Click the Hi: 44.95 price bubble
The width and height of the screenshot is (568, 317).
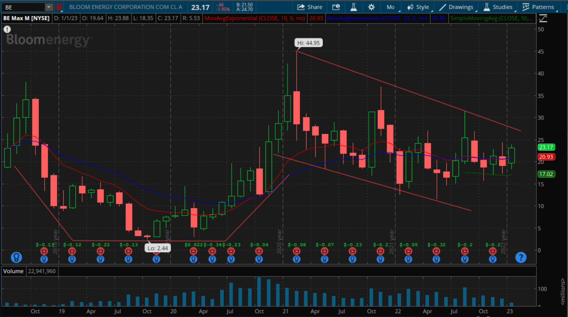308,43
